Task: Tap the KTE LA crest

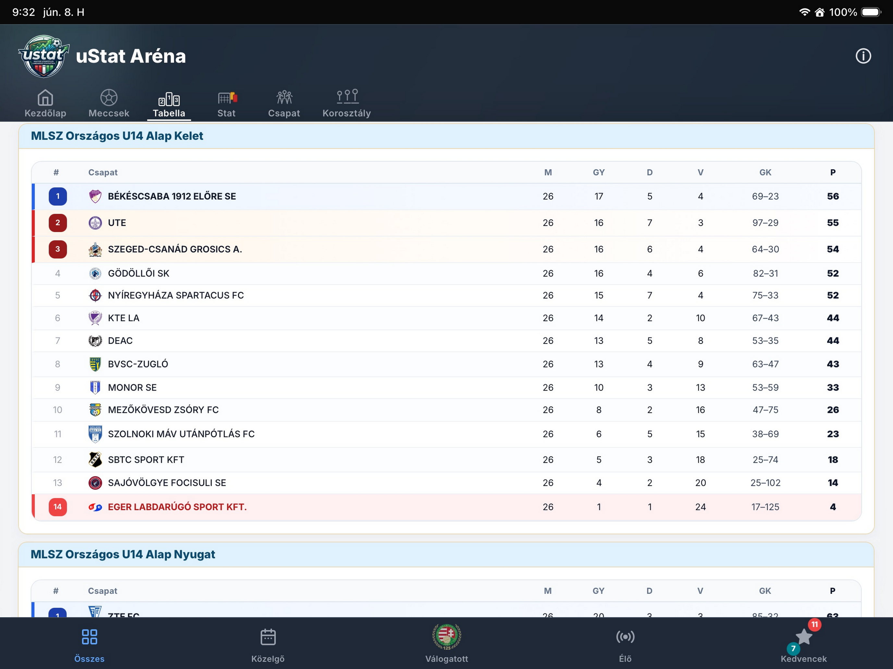Action: [95, 318]
